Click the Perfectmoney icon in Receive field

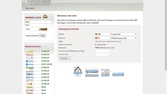96,38
